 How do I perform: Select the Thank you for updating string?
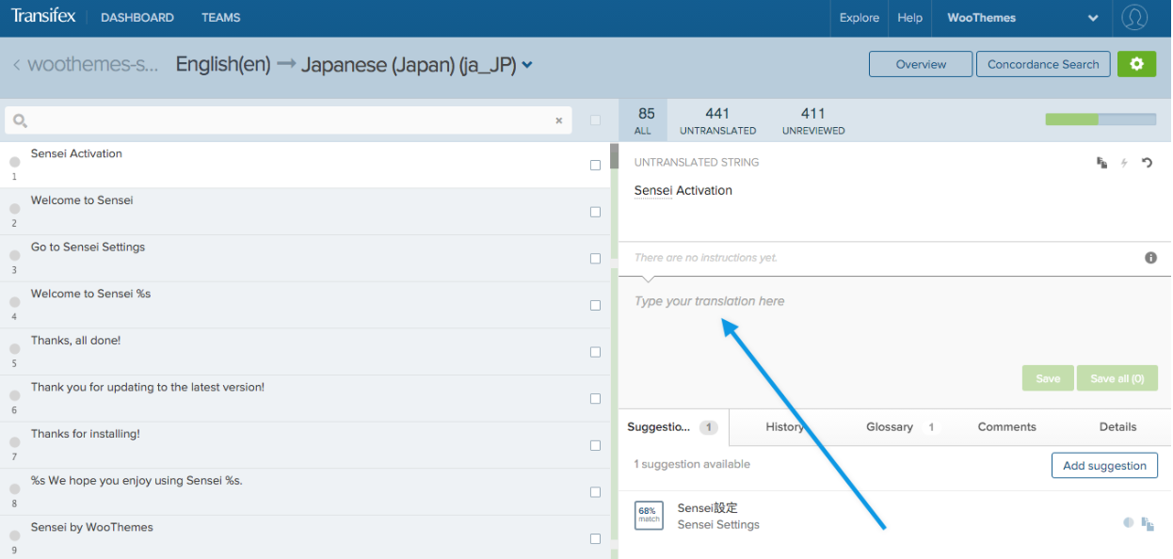(x=305, y=398)
